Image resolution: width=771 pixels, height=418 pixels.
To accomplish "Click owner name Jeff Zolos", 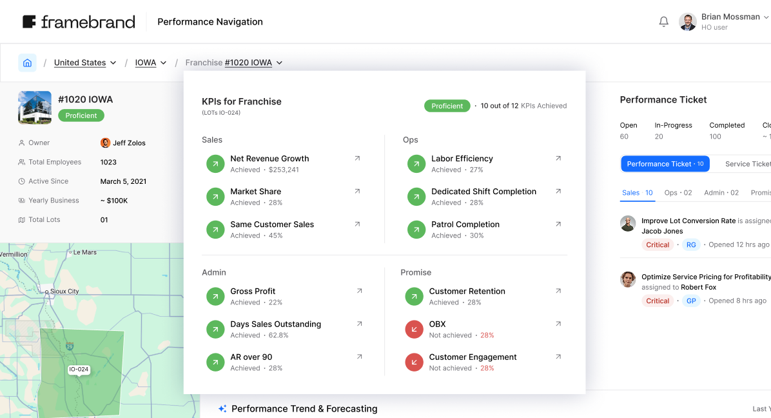I will (x=130, y=143).
